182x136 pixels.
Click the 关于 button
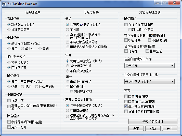click(x=170, y=128)
